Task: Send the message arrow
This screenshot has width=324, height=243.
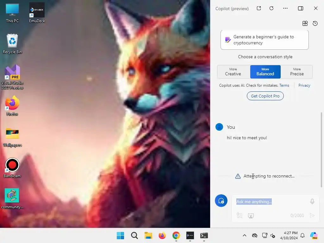Action: click(312, 215)
